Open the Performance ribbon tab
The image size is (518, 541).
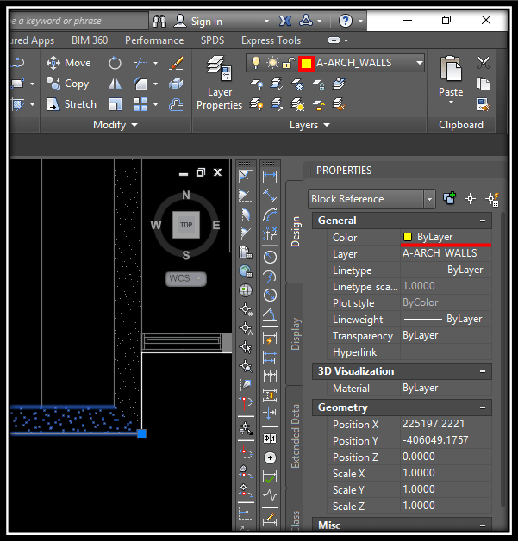[154, 40]
